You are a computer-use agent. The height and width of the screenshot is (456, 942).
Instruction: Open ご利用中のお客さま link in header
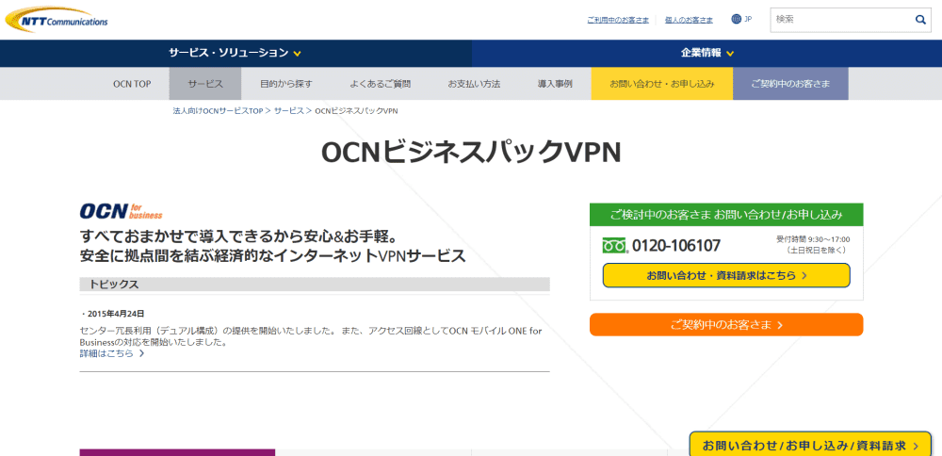(618, 20)
